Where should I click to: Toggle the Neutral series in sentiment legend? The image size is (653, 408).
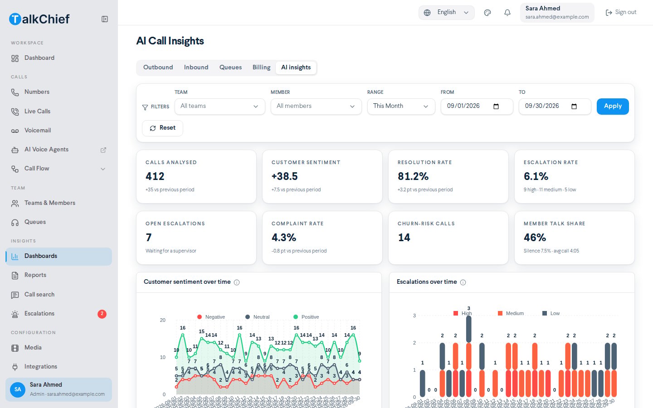[x=258, y=317]
